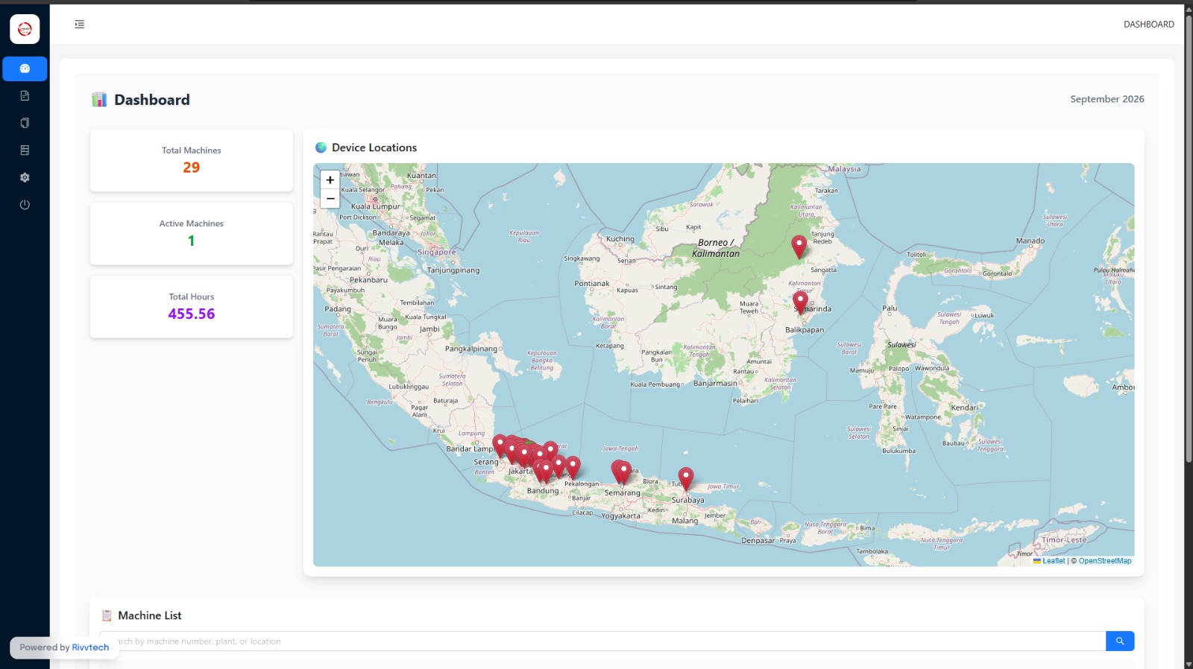Click the chart icon beside Dashboard title
This screenshot has height=669, width=1193.
tap(99, 100)
